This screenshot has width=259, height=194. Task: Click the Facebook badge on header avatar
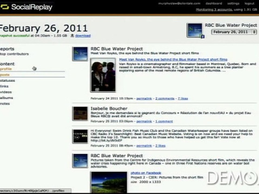tap(203, 36)
